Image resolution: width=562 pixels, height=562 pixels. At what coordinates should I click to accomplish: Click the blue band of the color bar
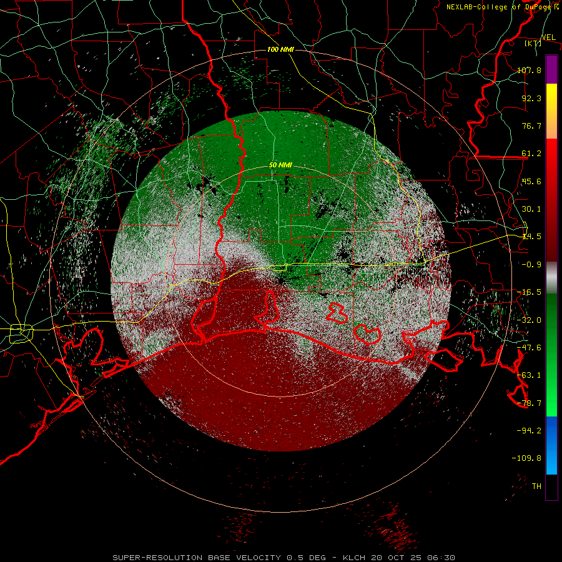coord(551,445)
